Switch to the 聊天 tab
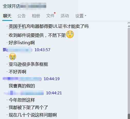Screen dimensions: 130x119 7,16
